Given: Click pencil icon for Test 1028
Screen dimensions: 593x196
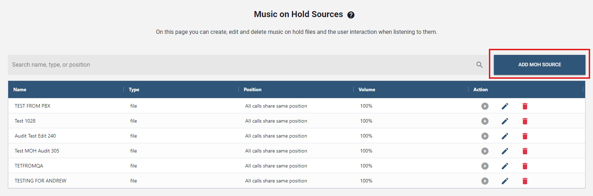Looking at the screenshot, I should 505,121.
